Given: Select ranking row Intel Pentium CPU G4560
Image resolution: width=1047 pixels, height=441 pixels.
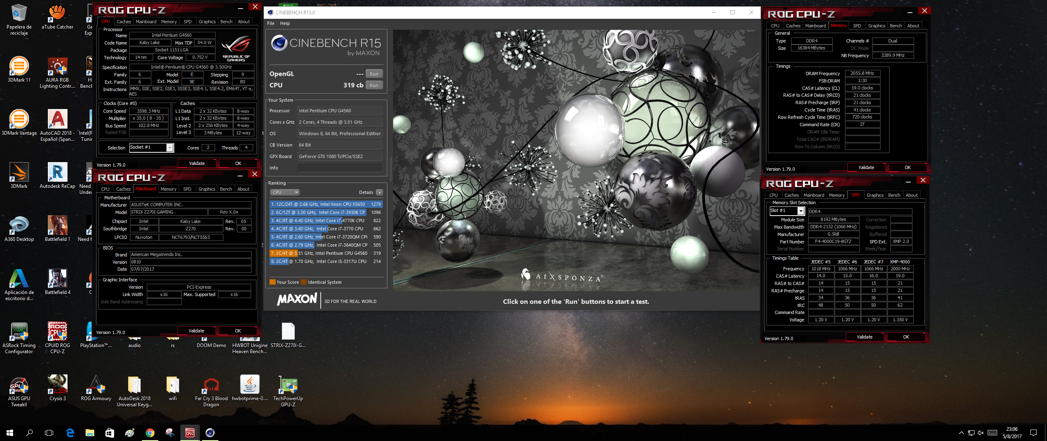Looking at the screenshot, I should click(x=326, y=253).
